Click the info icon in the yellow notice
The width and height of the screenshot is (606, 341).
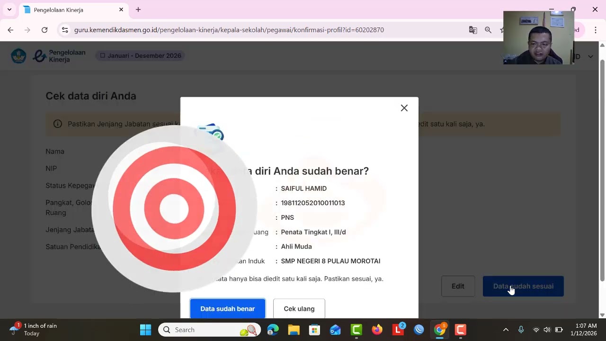(x=58, y=124)
